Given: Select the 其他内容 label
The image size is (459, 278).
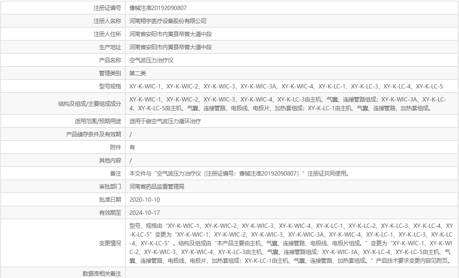Looking at the screenshot, I should [x=110, y=160].
